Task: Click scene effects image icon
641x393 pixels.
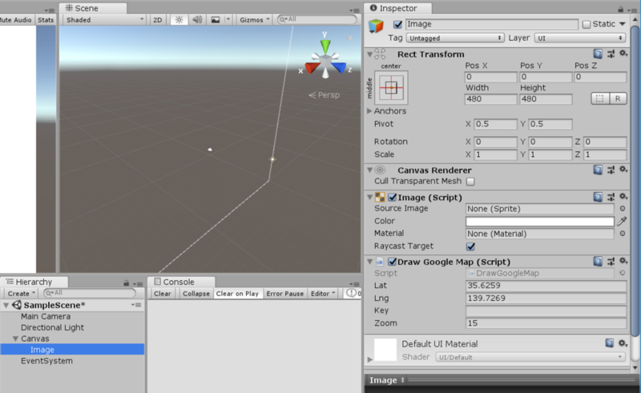Action: 216,19
